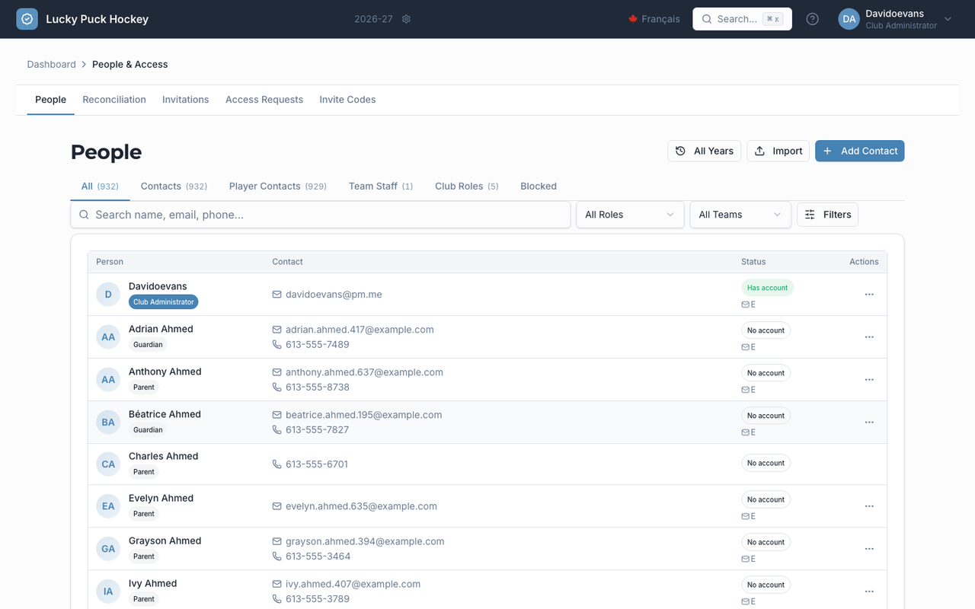Click the GA avatar for Grayson Ahmed
Screen dimensions: 975x609
point(108,549)
